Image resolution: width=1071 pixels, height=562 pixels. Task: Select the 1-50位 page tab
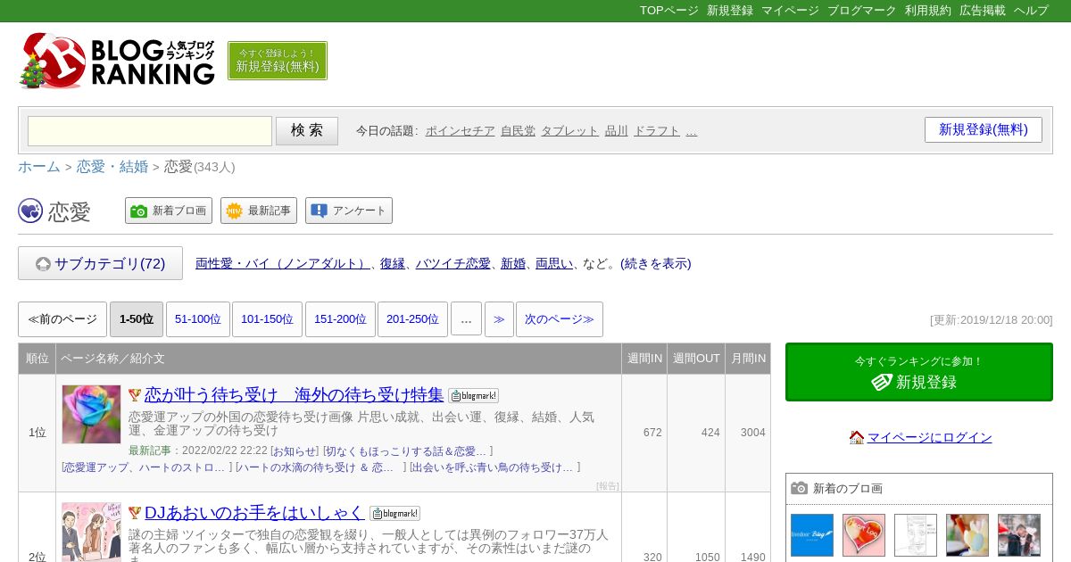pyautogui.click(x=137, y=319)
